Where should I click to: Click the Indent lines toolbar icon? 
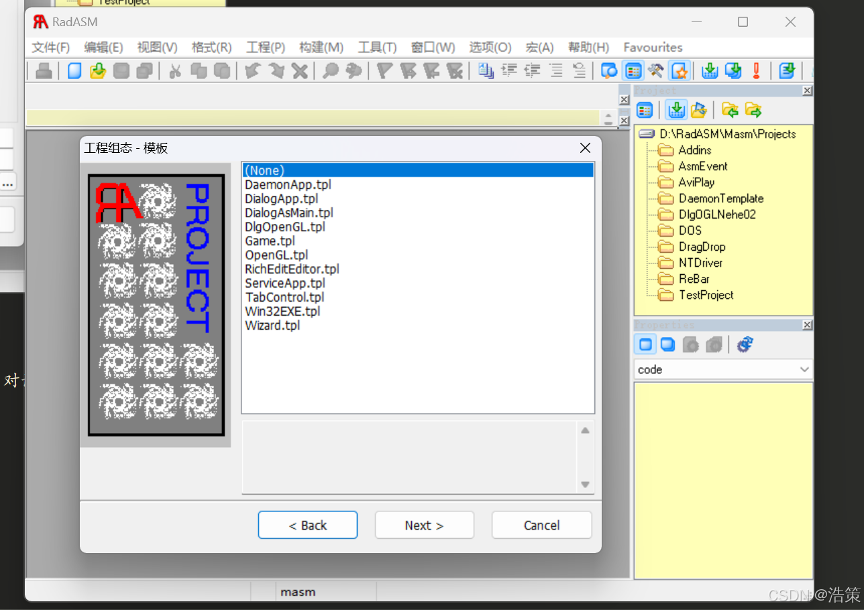509,70
